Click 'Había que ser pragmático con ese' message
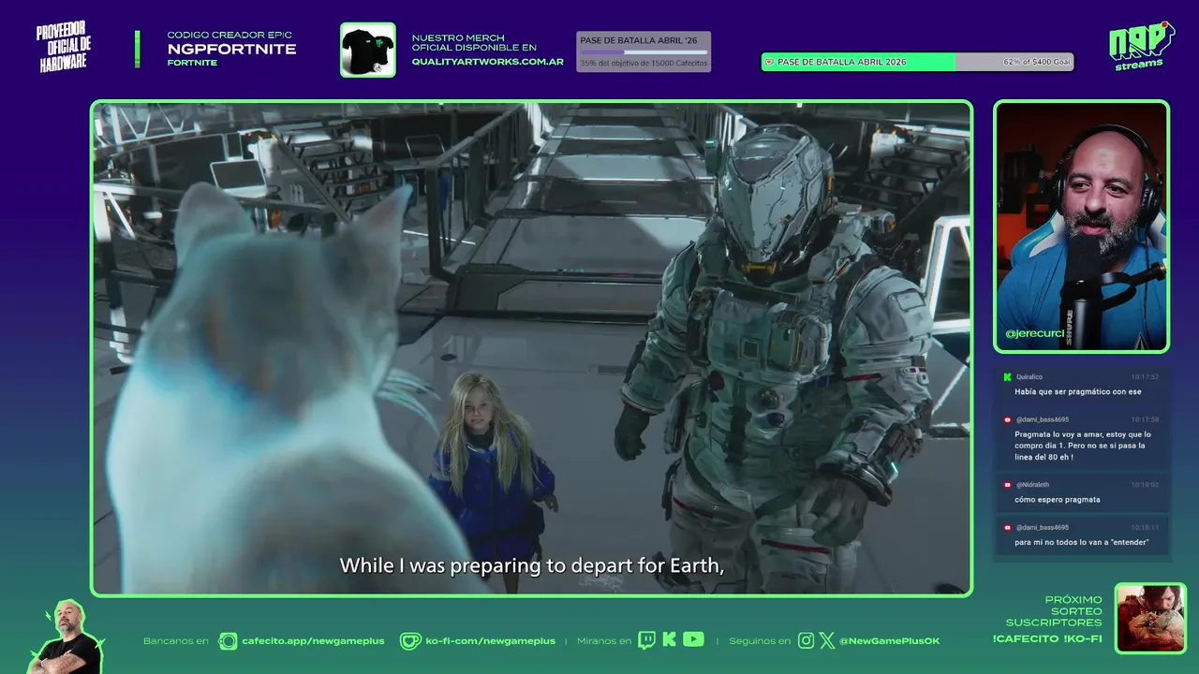The height and width of the screenshot is (674, 1199). point(1077,392)
